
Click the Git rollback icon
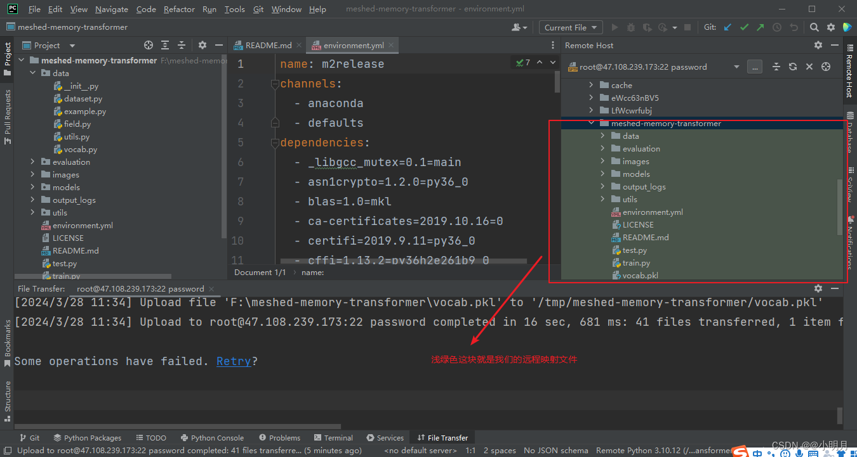pos(794,27)
